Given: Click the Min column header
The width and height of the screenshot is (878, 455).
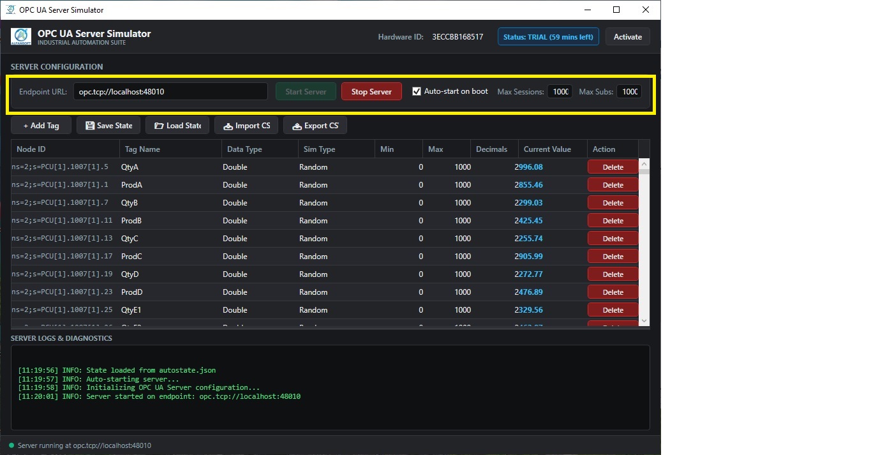Looking at the screenshot, I should coord(399,149).
